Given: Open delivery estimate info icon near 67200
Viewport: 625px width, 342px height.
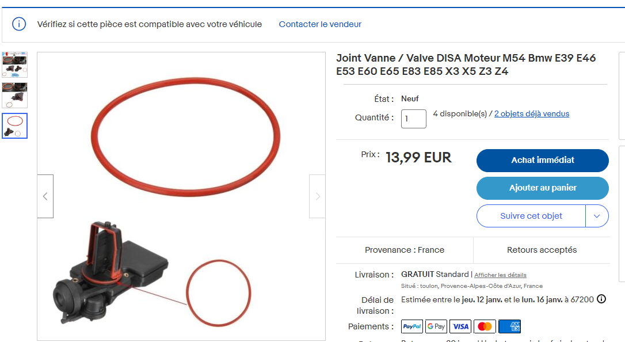Looking at the screenshot, I should coord(601,299).
